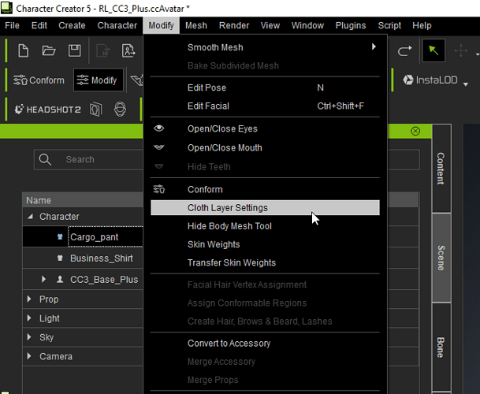Click the Open Project folder icon
Screen dimensions: 480x394
(x=49, y=50)
